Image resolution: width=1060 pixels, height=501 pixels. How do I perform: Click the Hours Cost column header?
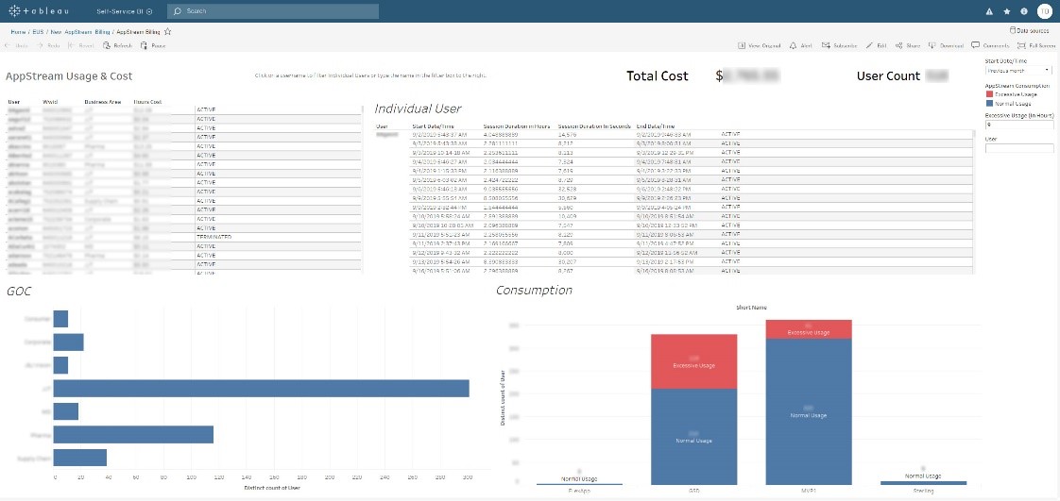148,102
